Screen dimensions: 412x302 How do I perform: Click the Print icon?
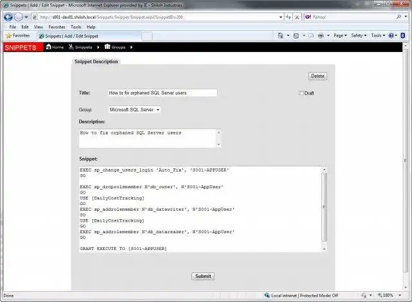[x=321, y=35]
